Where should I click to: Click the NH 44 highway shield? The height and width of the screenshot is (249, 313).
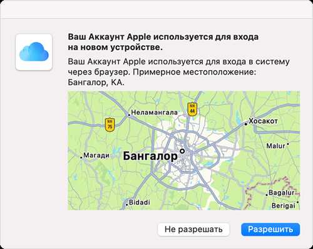coord(192,109)
